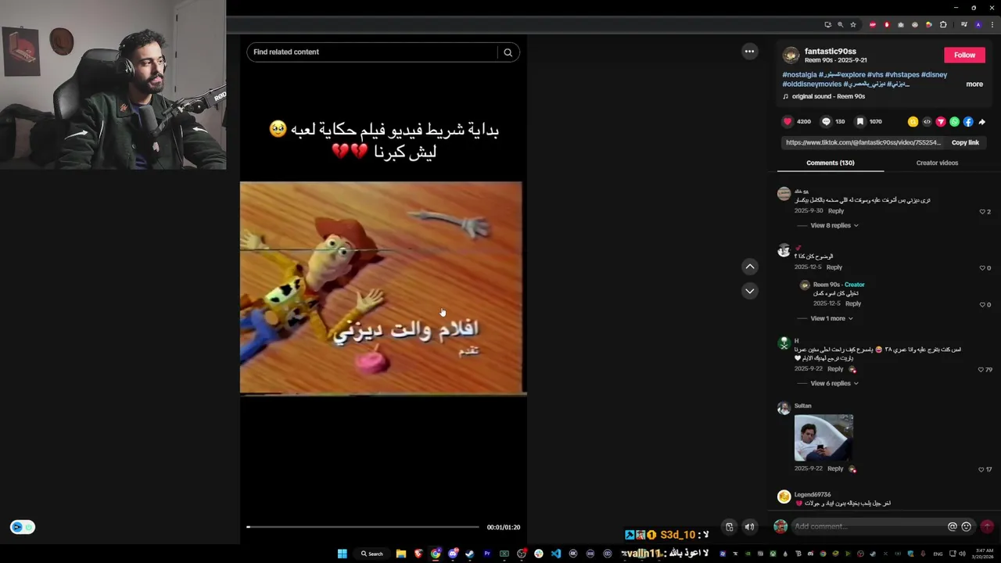Open Premiere Pro from the taskbar
The image size is (1001, 563).
click(x=486, y=554)
